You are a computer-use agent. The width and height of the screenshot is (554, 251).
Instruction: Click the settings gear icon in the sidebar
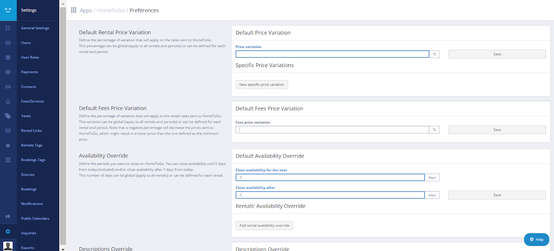click(x=8, y=231)
